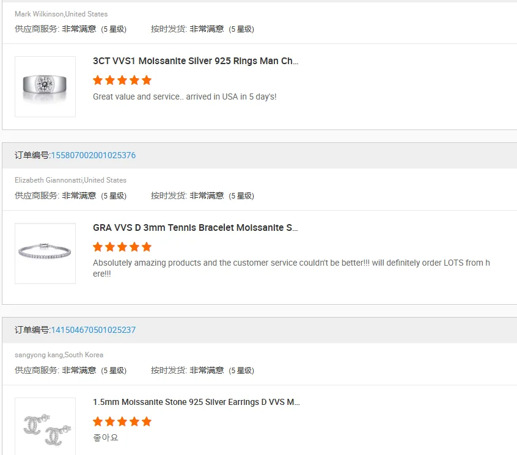Click the second star of earrings review rating
Image resolution: width=517 pixels, height=455 pixels.
110,421
